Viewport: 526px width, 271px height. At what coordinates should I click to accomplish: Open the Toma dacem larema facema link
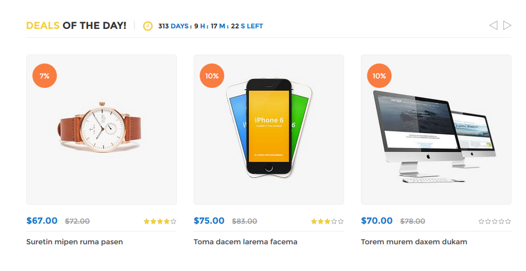pyautogui.click(x=245, y=242)
